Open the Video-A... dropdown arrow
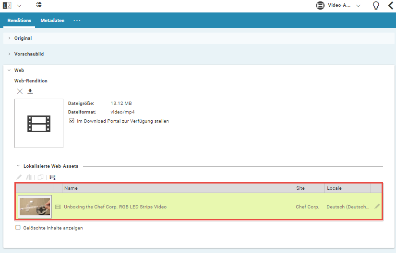396x253 pixels. tap(358, 6)
